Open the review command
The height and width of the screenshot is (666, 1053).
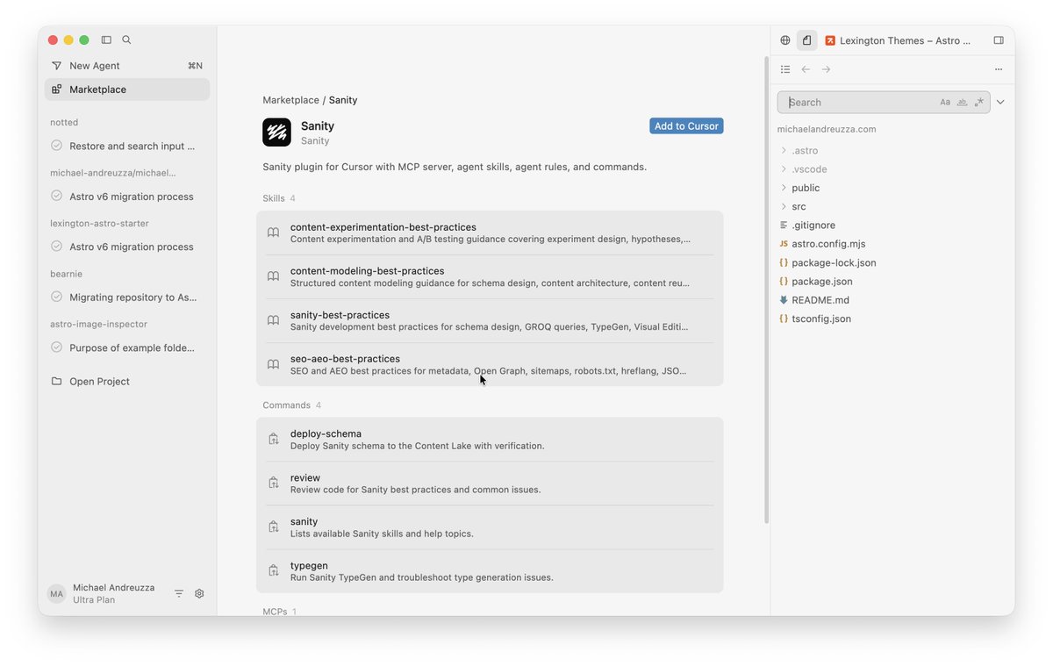pyautogui.click(x=490, y=483)
